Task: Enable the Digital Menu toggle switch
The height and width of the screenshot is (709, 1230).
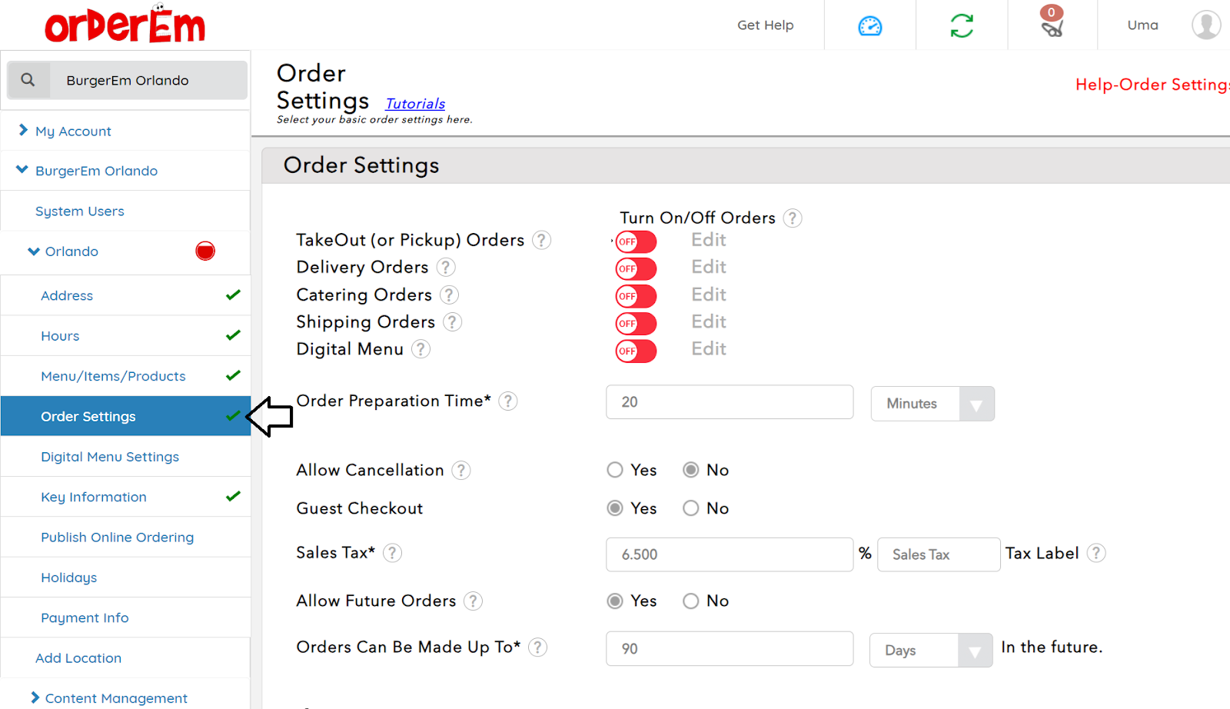Action: (636, 351)
